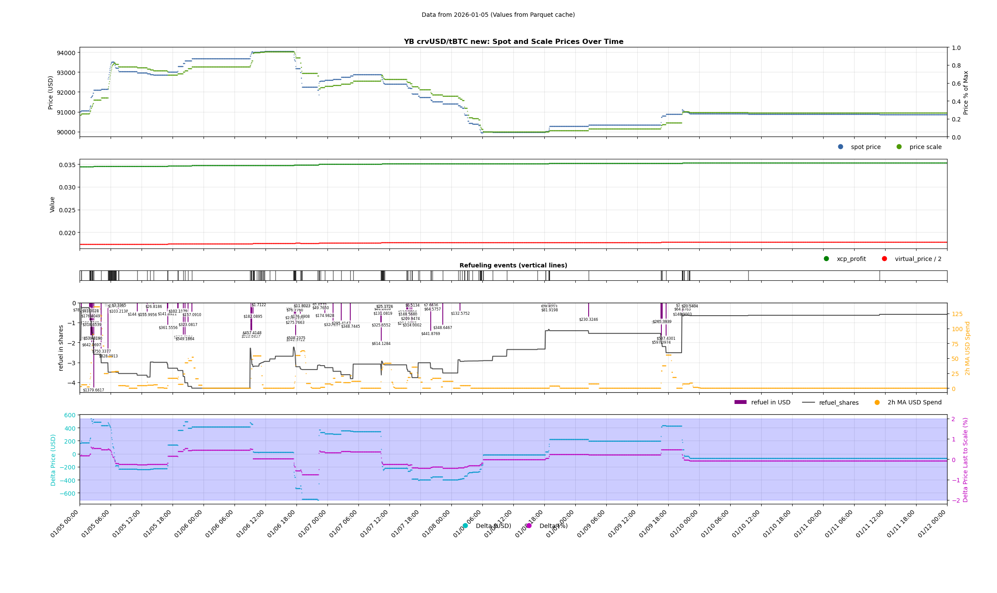Click the 'Delta Price Last to Scale (%)' axis label
997x593 pixels.
tap(965, 459)
